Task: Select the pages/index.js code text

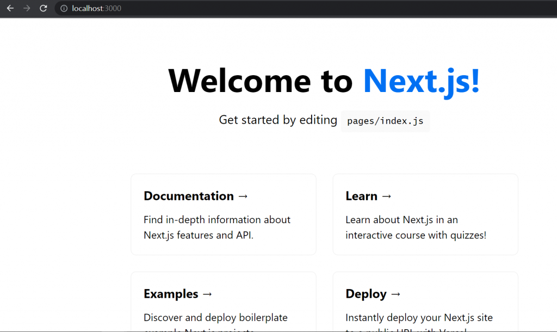Action: (x=385, y=121)
